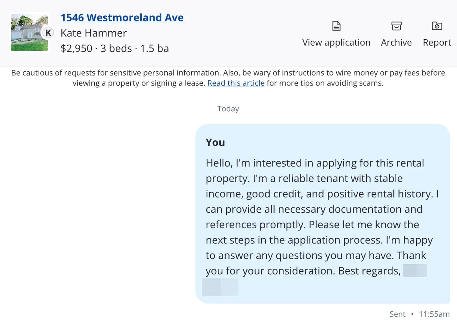Select Kate Hammer's name under the address
The image size is (457, 328).
(x=94, y=33)
